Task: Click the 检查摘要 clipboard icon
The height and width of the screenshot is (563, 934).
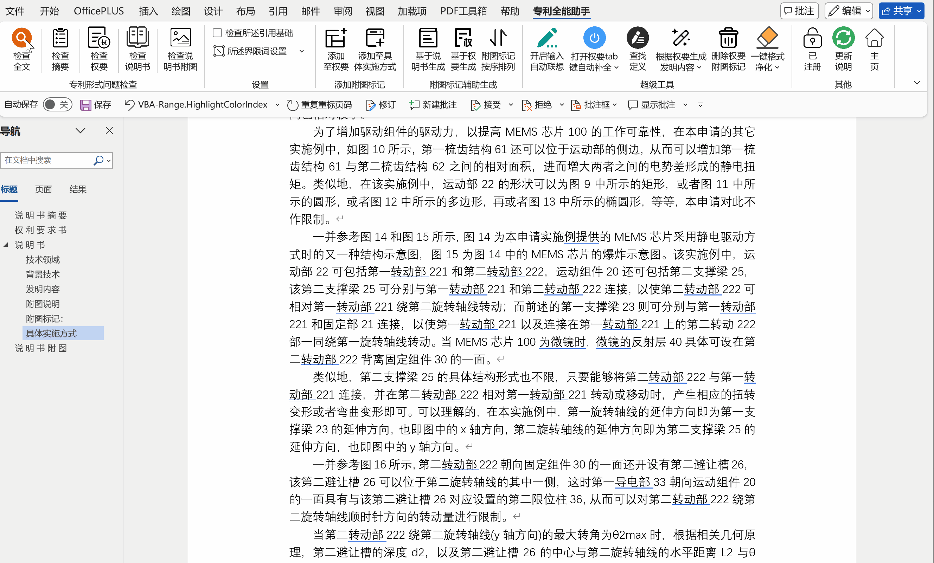Action: (60, 38)
